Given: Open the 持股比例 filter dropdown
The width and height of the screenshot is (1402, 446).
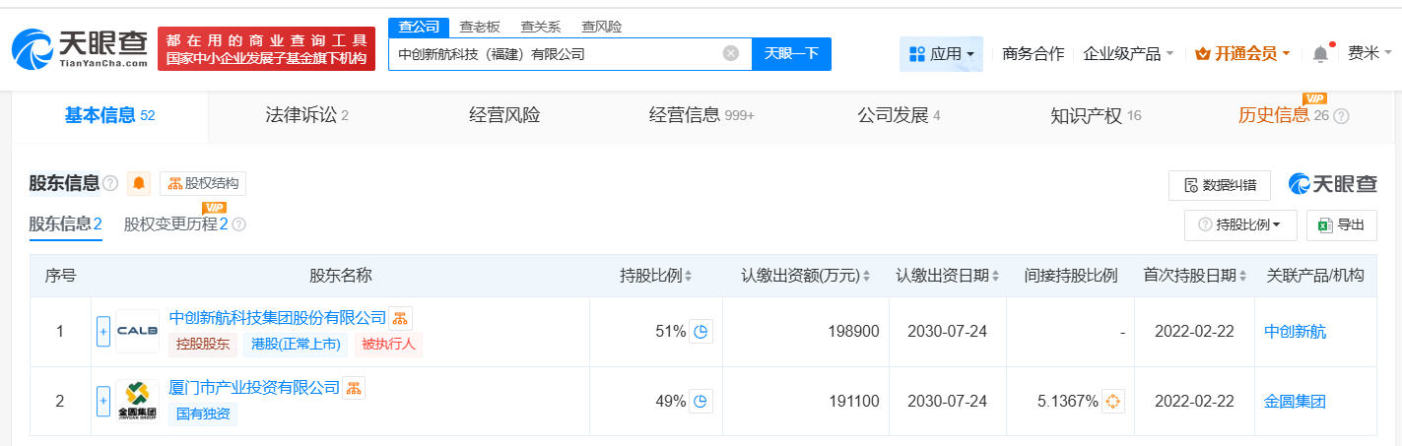Looking at the screenshot, I should [1240, 224].
